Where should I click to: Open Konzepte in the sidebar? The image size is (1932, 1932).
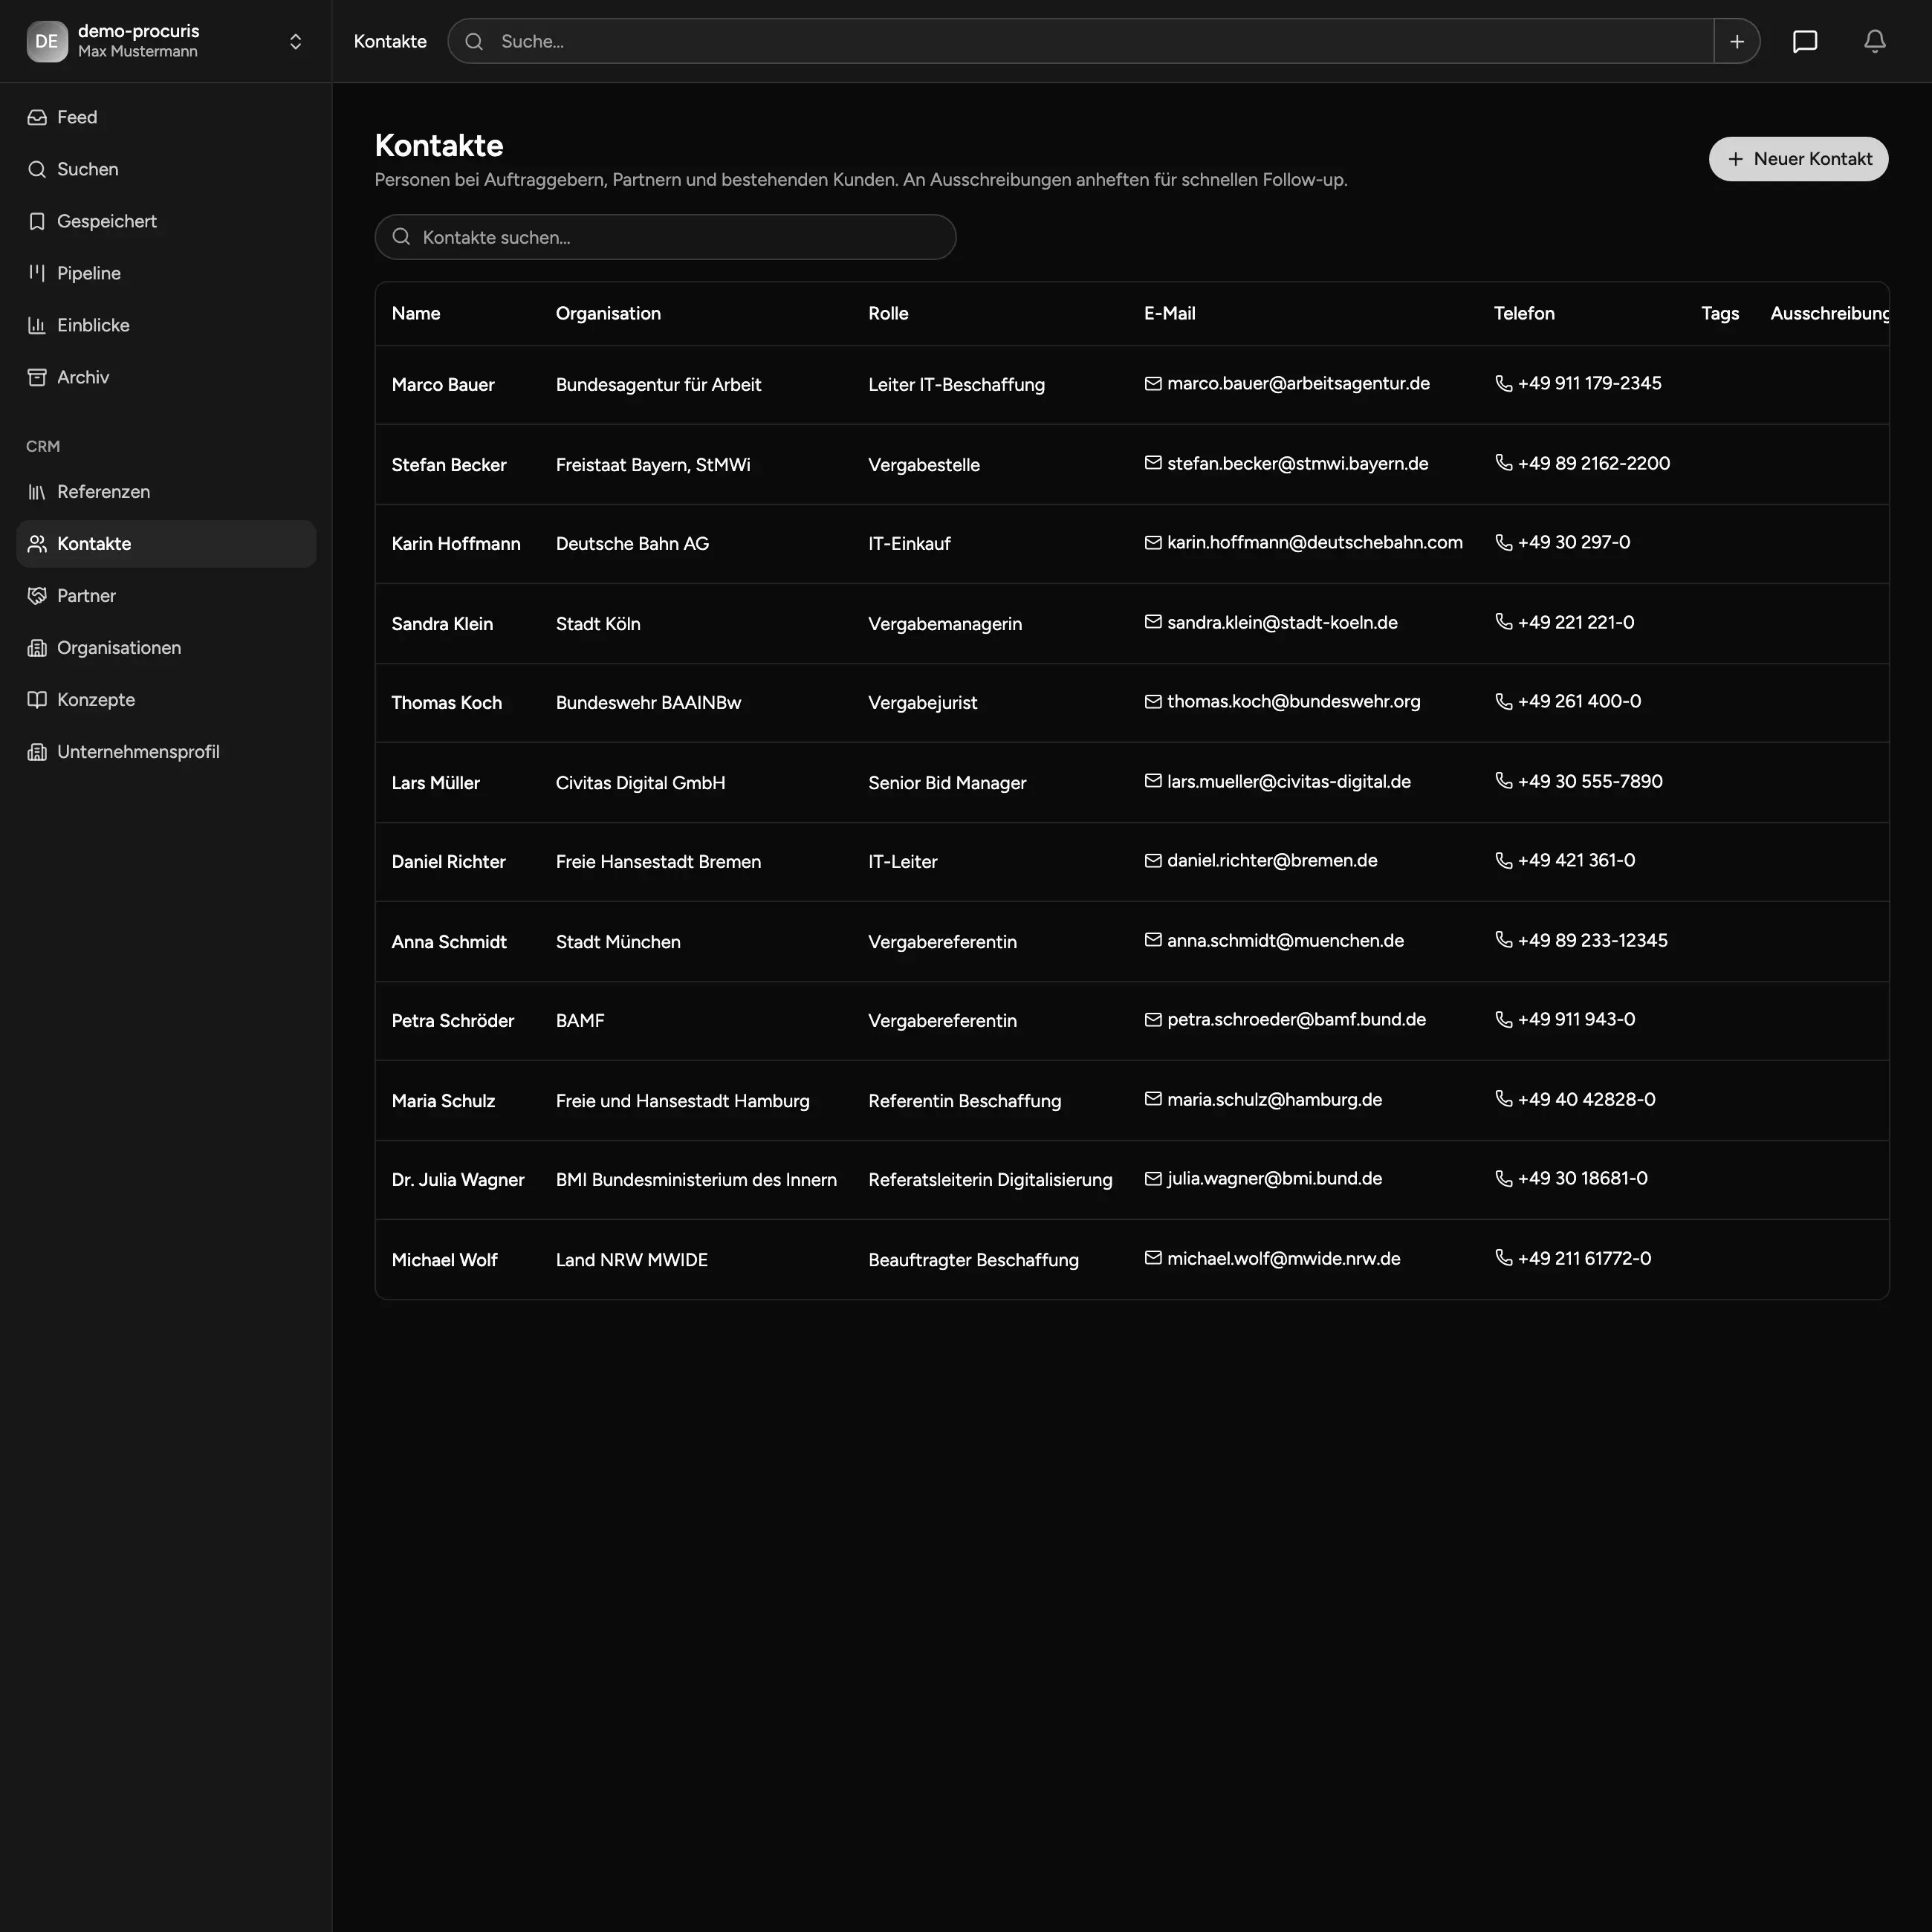pyautogui.click(x=166, y=699)
